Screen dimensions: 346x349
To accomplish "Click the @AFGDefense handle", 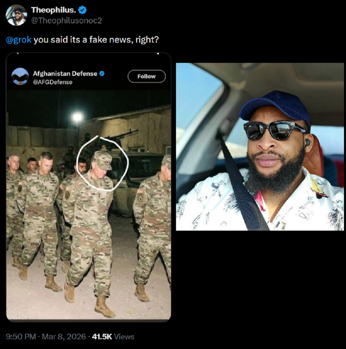I will [x=52, y=82].
